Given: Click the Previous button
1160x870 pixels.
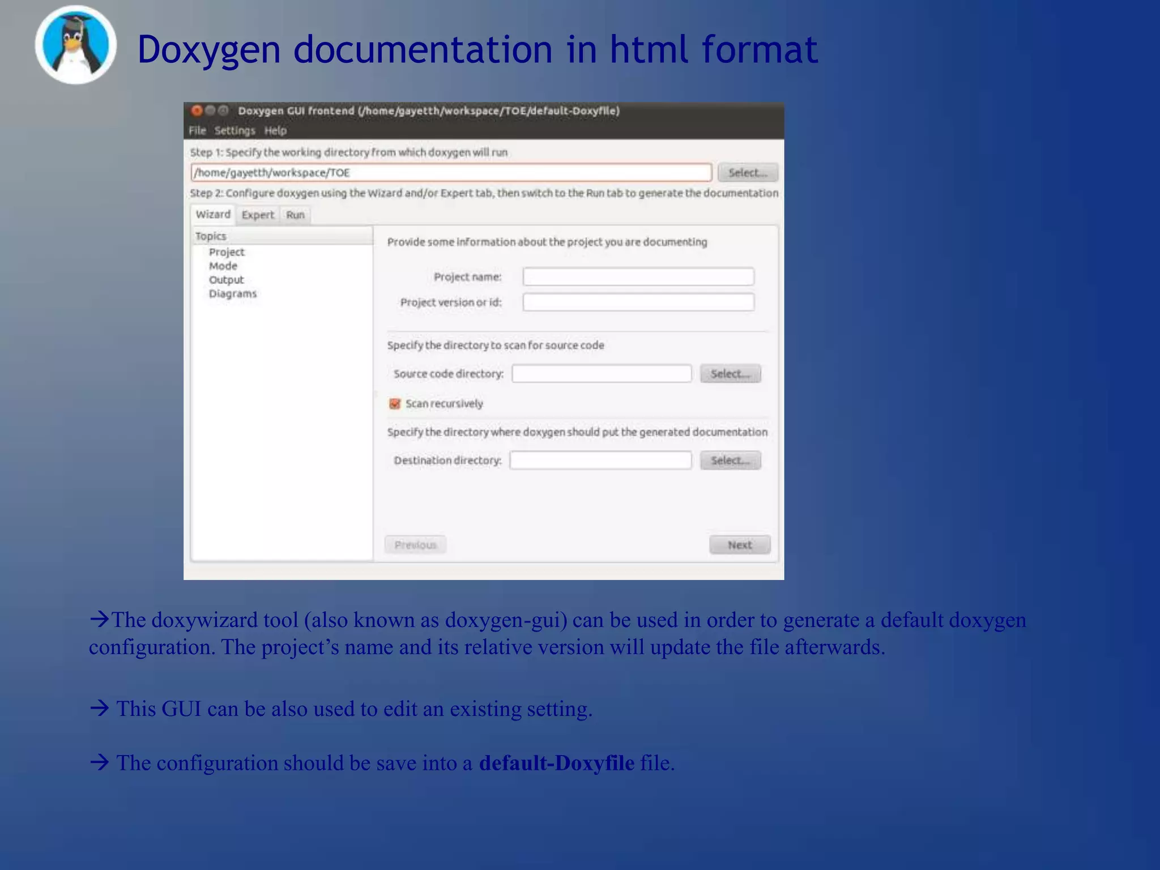Looking at the screenshot, I should click(x=415, y=544).
